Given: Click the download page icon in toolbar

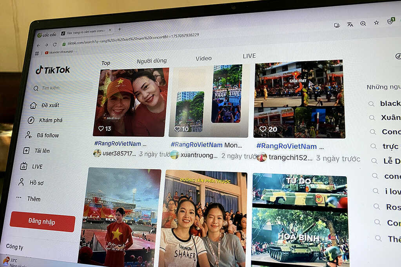Looking at the screenshot, I should click(x=337, y=25).
